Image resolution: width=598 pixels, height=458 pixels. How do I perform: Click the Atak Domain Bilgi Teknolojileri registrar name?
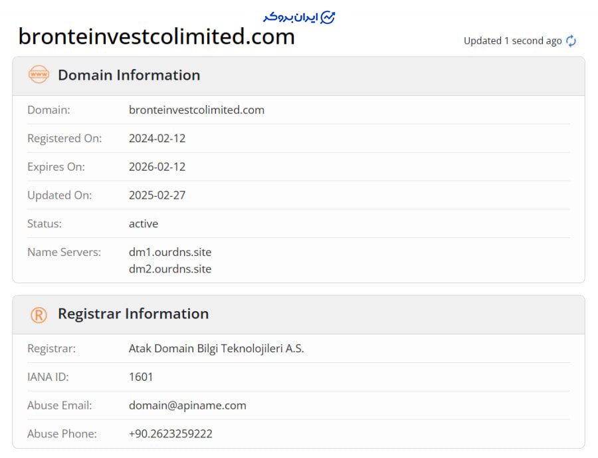(216, 348)
